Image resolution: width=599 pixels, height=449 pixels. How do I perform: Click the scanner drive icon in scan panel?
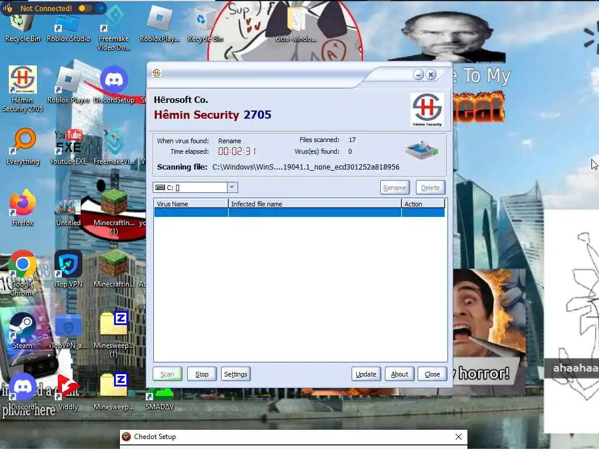(422, 150)
